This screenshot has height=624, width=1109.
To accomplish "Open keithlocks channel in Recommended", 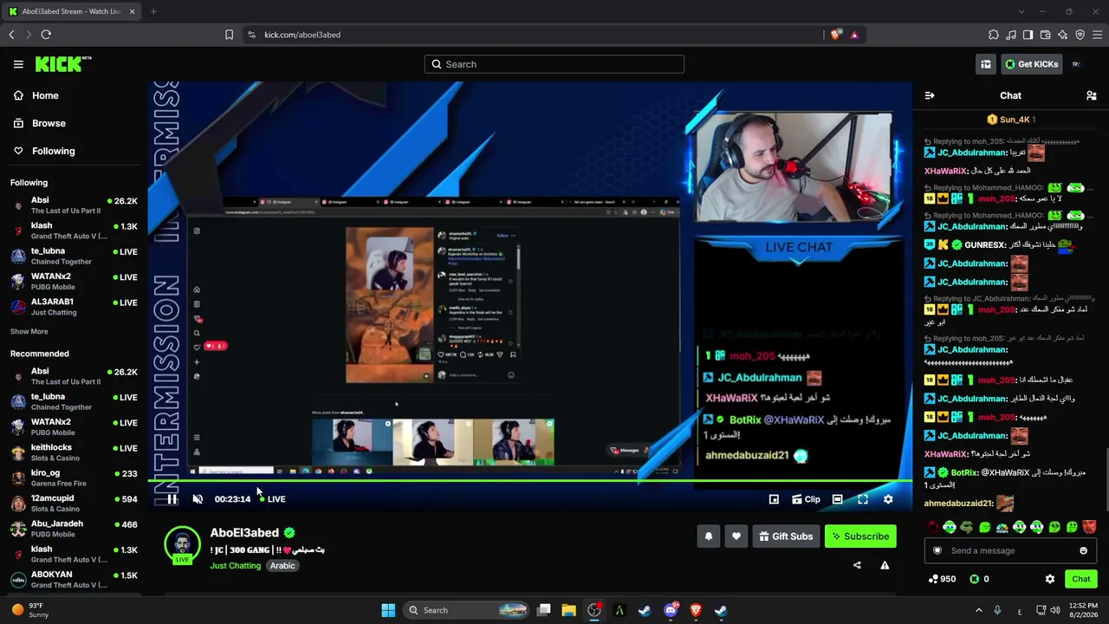I will 74,452.
